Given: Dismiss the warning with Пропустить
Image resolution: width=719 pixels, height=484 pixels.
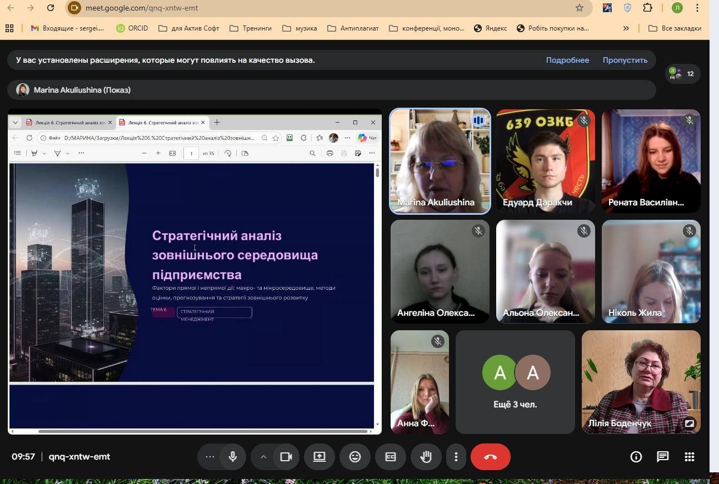Looking at the screenshot, I should [625, 60].
